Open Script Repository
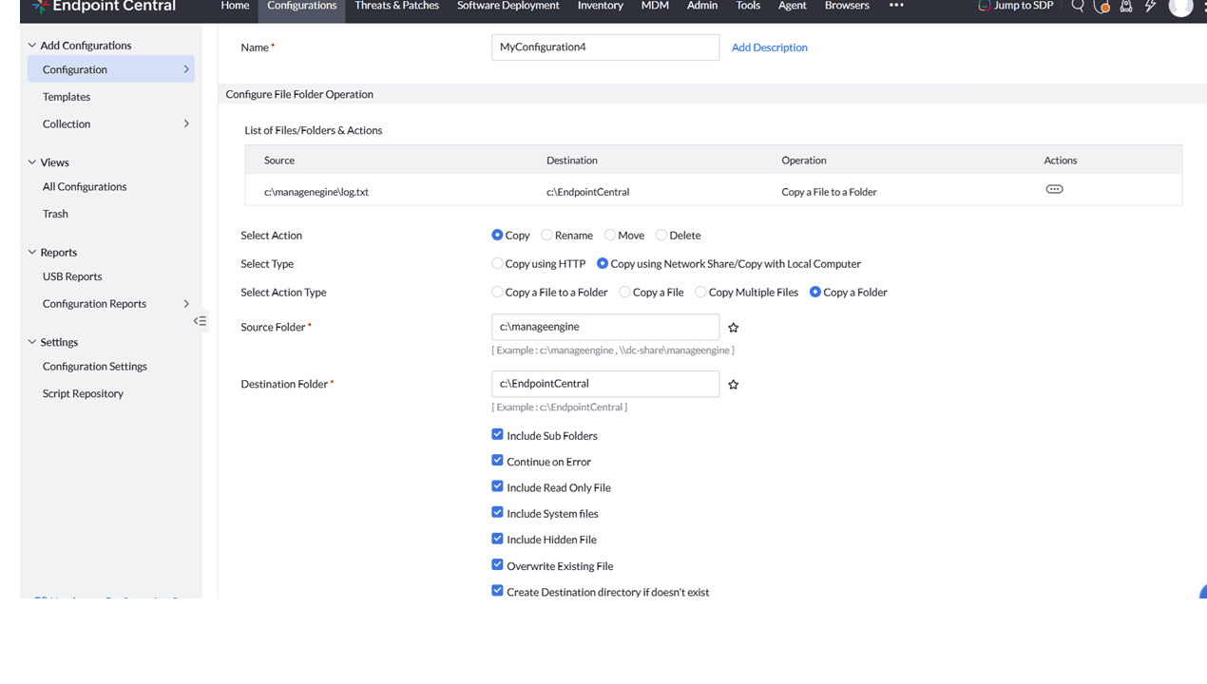The height and width of the screenshot is (684, 1207). pyautogui.click(x=83, y=393)
